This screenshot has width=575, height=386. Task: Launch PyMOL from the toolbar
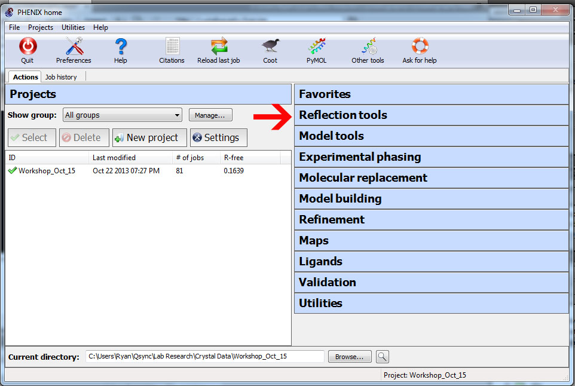click(316, 47)
